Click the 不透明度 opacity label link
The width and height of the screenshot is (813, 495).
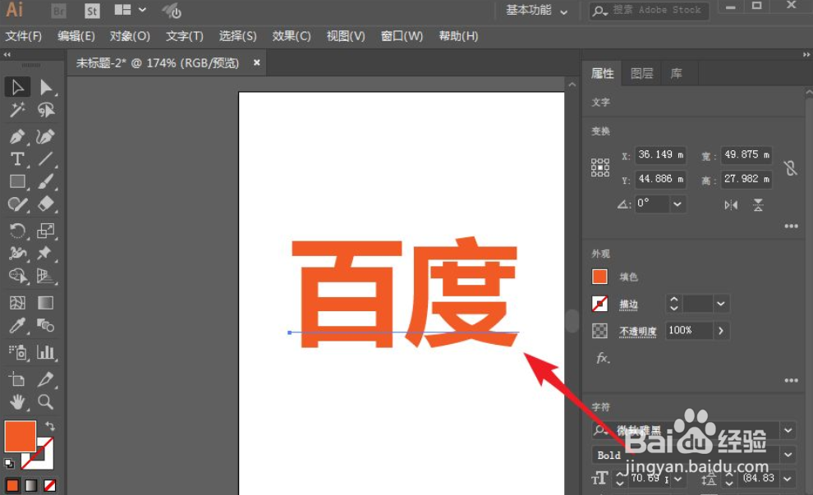pos(638,331)
